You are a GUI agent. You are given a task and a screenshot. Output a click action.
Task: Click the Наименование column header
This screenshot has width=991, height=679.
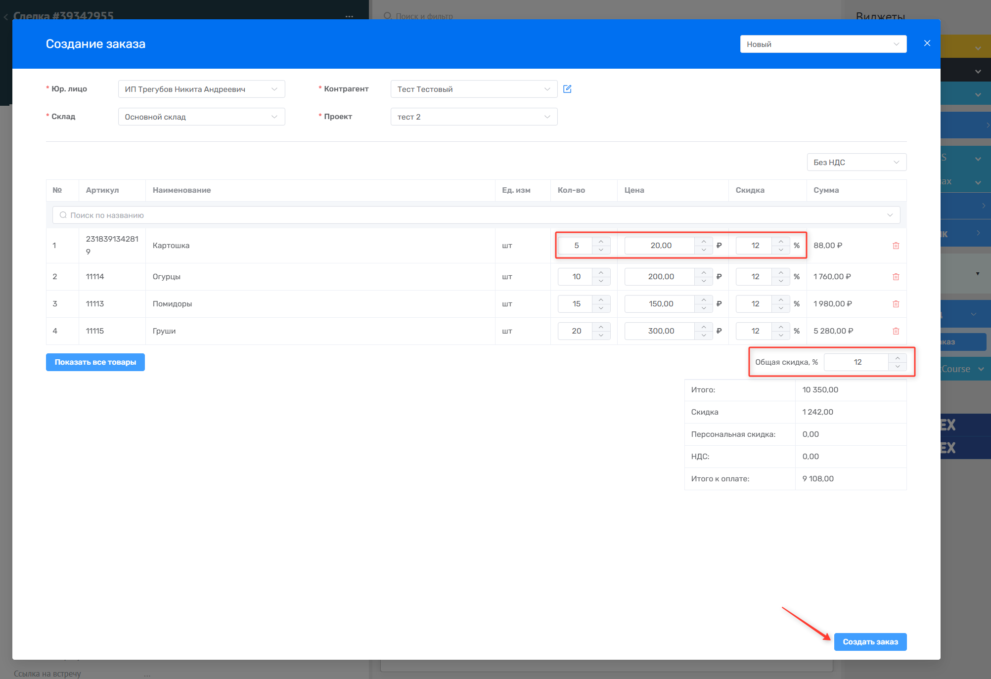181,190
